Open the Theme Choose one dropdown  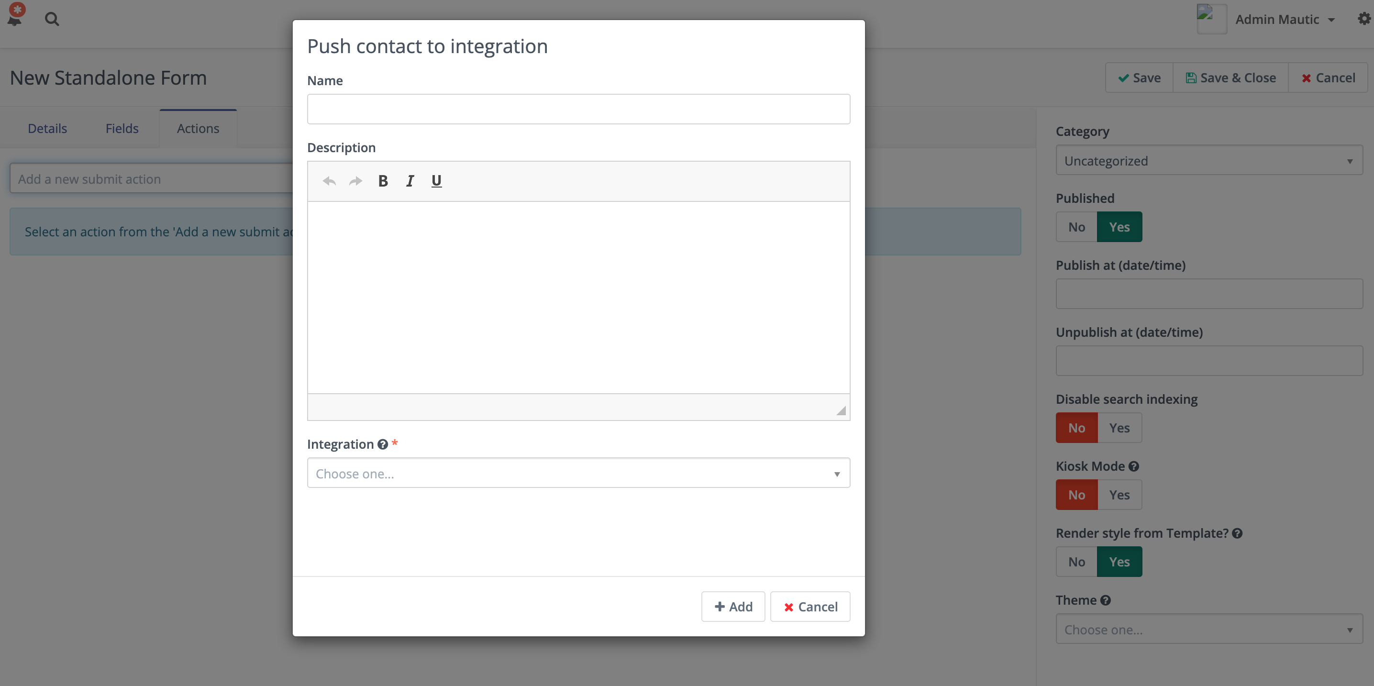pos(1208,629)
